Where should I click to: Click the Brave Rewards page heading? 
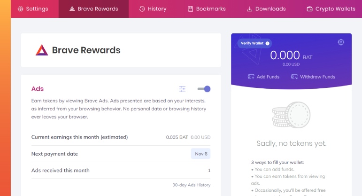point(86,50)
